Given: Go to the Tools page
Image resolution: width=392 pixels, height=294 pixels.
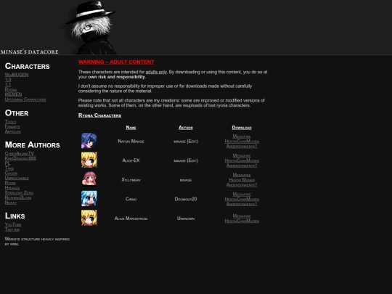Looking at the screenshot, I should click(10, 122).
